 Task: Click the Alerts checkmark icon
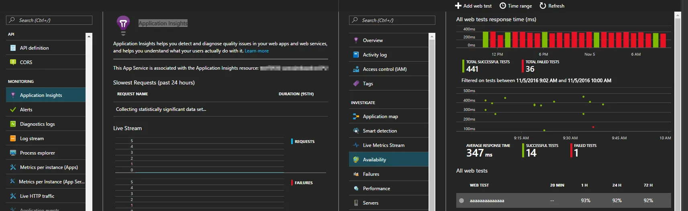[13, 110]
